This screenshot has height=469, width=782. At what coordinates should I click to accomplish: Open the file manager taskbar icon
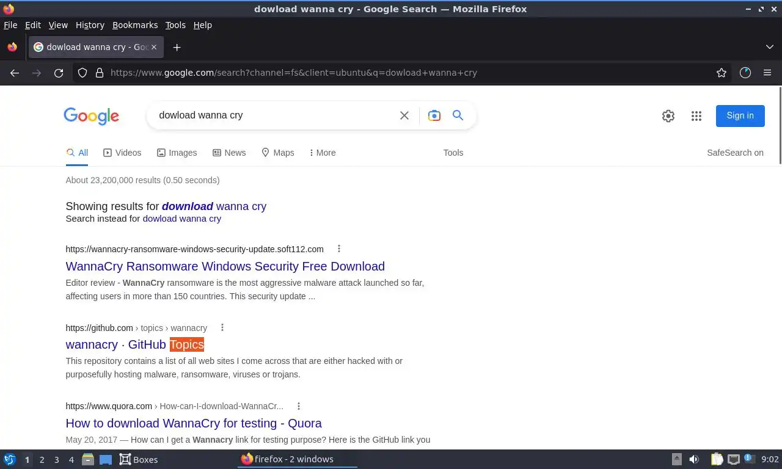[88, 459]
